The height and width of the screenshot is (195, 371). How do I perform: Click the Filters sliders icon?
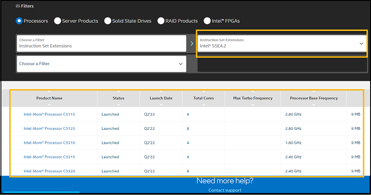[18, 6]
